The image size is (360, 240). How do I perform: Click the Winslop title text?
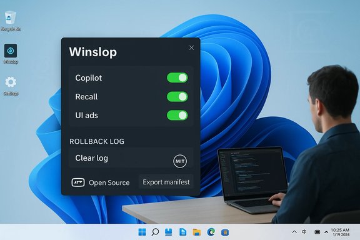pyautogui.click(x=93, y=52)
